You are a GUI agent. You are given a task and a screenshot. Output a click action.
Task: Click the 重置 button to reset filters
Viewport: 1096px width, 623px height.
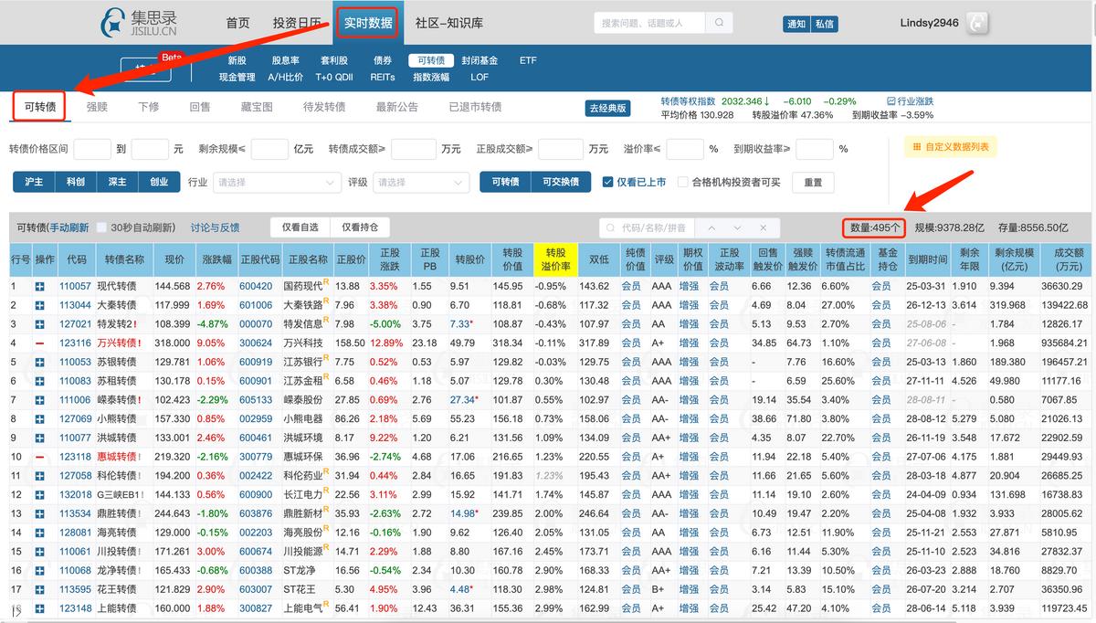pyautogui.click(x=811, y=181)
